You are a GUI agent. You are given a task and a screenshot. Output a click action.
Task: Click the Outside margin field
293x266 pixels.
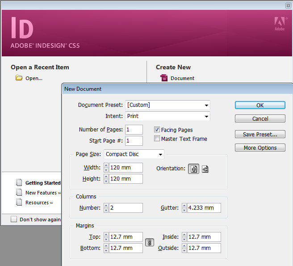(x=204, y=248)
